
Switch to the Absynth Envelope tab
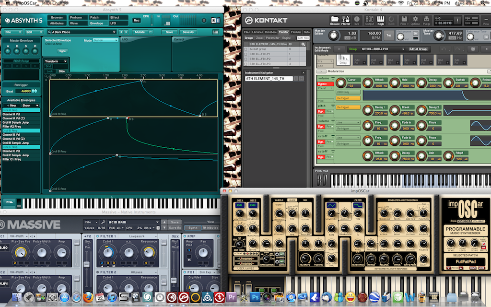[x=97, y=24]
